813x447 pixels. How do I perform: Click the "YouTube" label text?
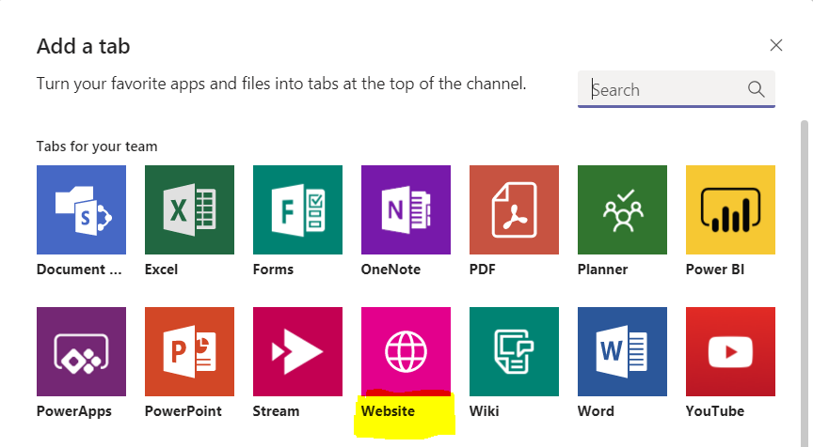pyautogui.click(x=715, y=411)
